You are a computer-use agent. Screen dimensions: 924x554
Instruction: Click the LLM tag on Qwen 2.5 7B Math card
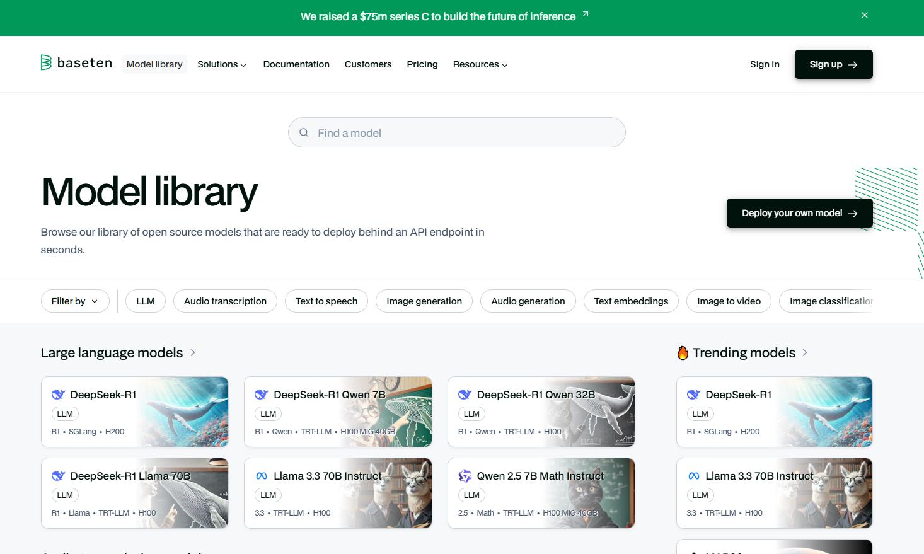point(471,495)
